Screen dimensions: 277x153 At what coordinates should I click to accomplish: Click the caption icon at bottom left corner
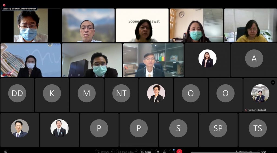(6, 152)
